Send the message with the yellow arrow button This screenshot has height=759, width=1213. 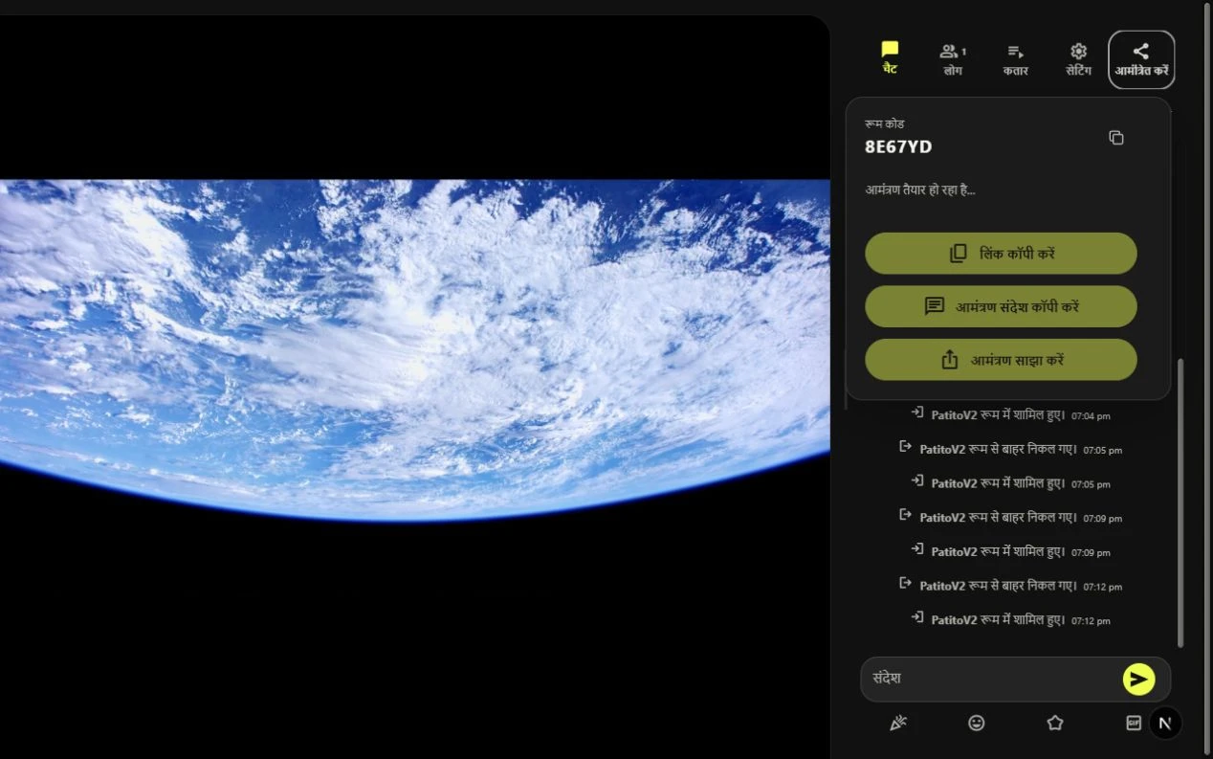pos(1138,679)
